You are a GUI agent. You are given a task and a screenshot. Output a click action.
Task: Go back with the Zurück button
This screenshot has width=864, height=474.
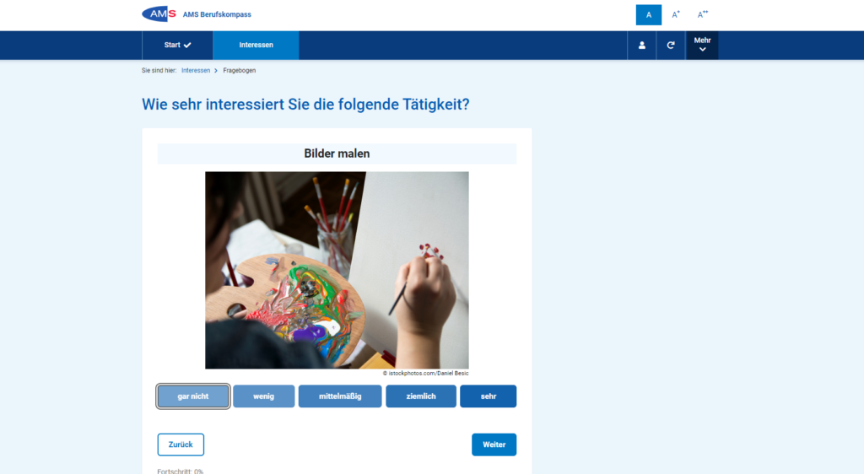pos(181,444)
